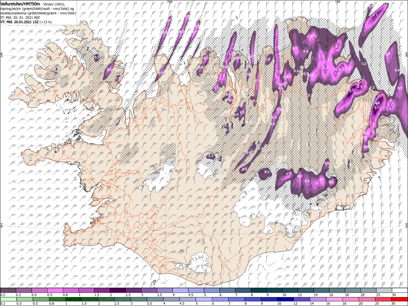Click the lavender rain swatch at 14
This screenshot has height=306, width=408.
318,299
